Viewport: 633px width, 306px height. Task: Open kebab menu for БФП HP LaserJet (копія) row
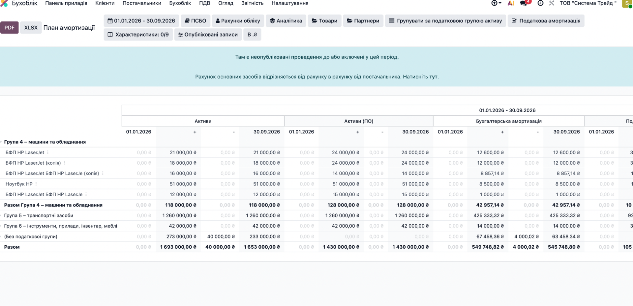coord(65,163)
